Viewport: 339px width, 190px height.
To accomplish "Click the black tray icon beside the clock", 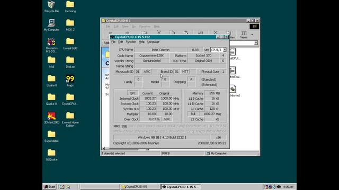I will (279, 187).
